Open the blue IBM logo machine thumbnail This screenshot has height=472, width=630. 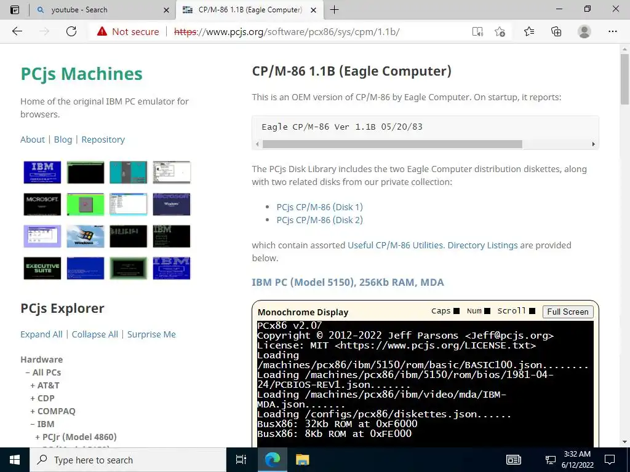tap(42, 172)
